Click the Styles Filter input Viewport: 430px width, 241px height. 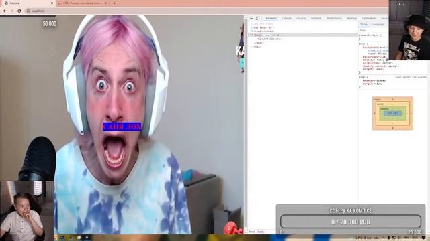(373, 30)
